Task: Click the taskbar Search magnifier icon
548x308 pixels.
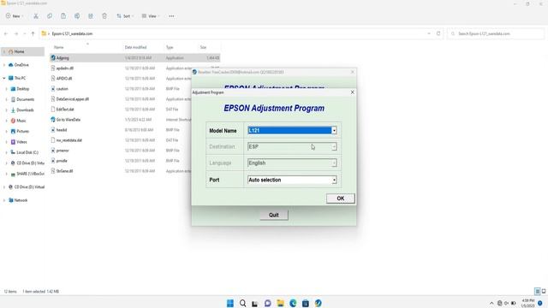Action: (242, 303)
